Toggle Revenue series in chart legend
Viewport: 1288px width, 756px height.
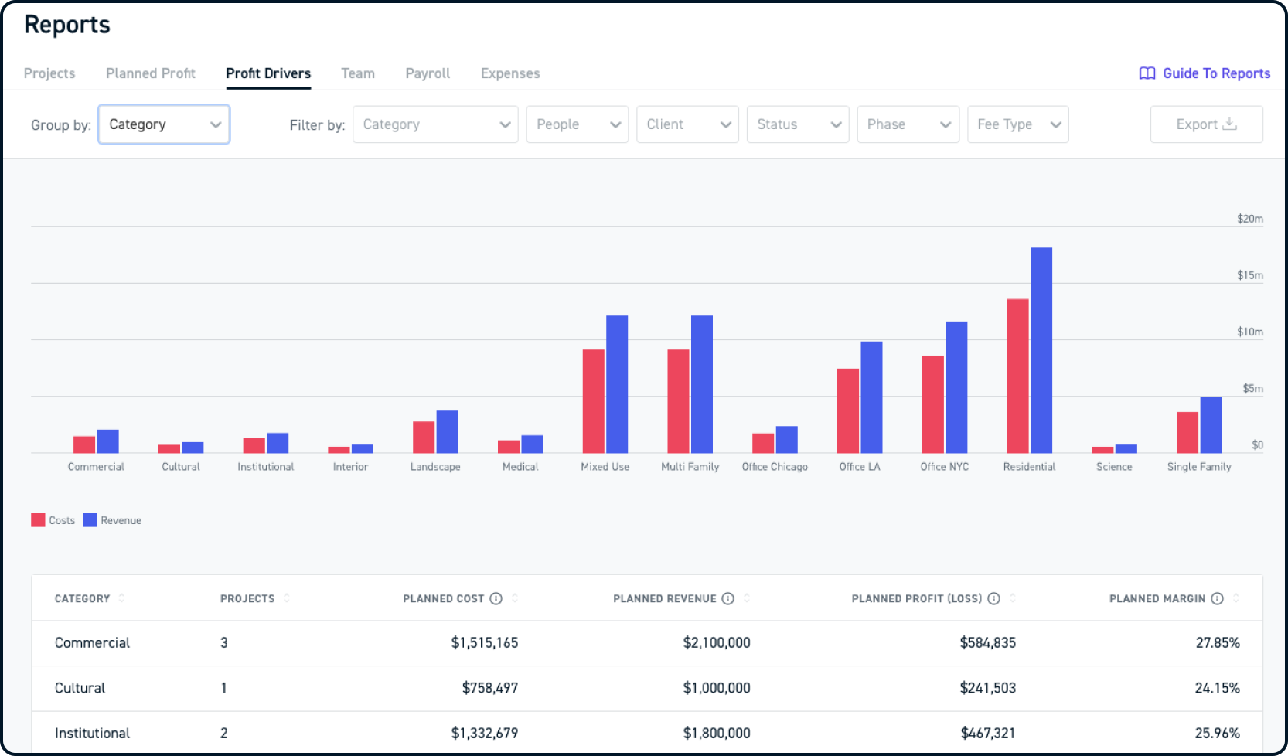tap(112, 520)
